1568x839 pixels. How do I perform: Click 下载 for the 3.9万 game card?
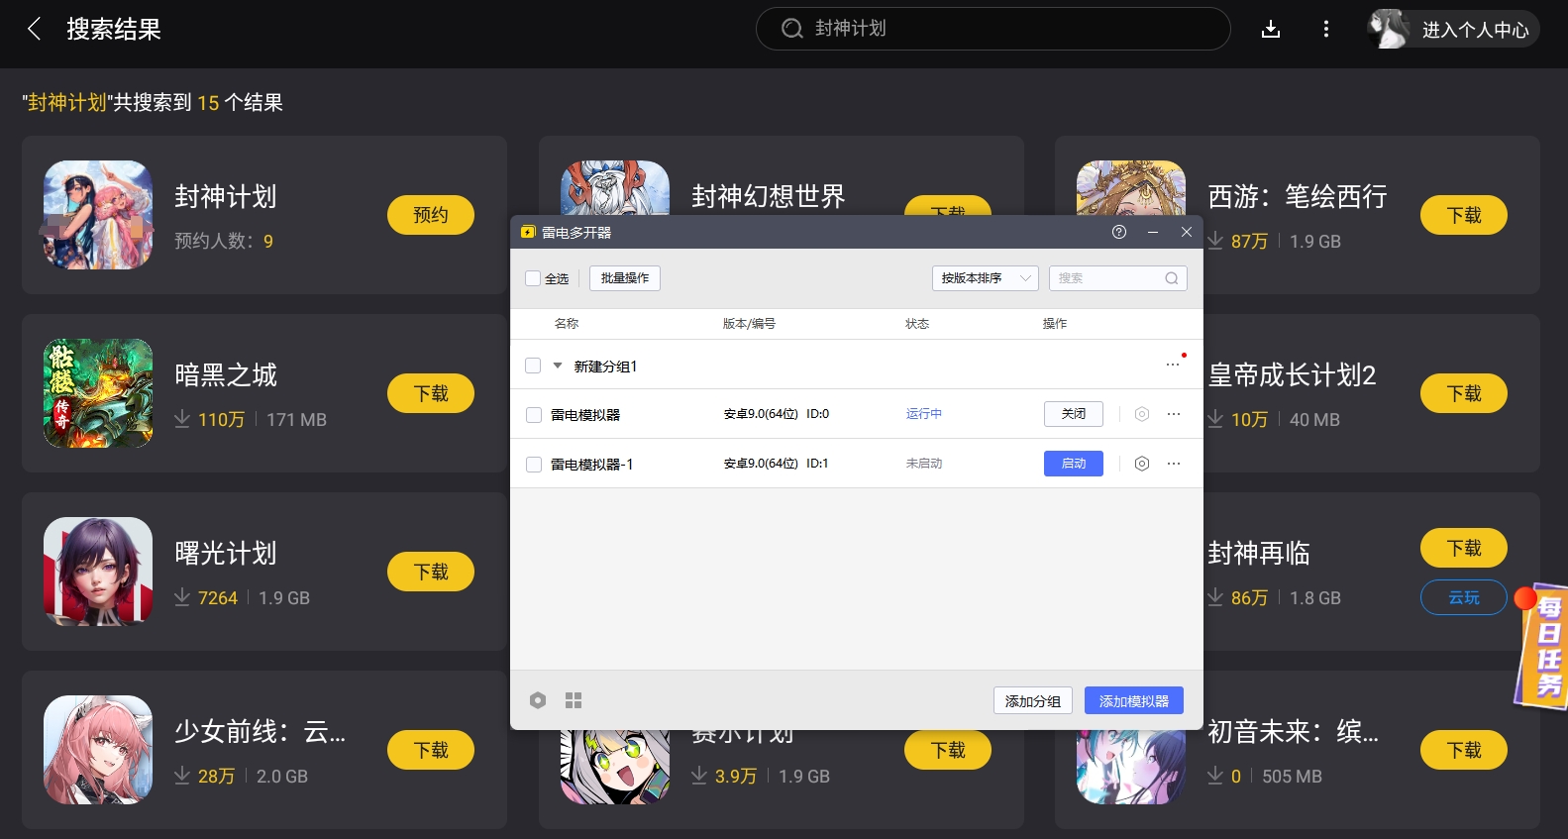pos(948,750)
